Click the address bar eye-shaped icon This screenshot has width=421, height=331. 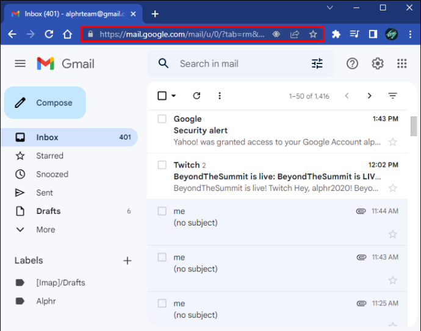[x=276, y=34]
